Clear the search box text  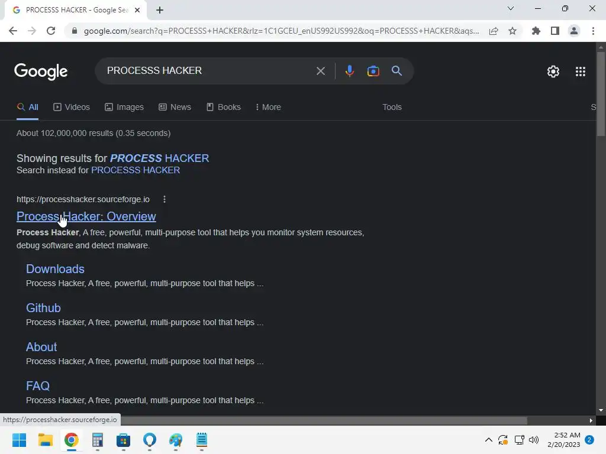point(320,71)
